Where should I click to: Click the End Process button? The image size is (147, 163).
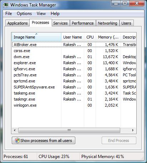[x=119, y=141]
